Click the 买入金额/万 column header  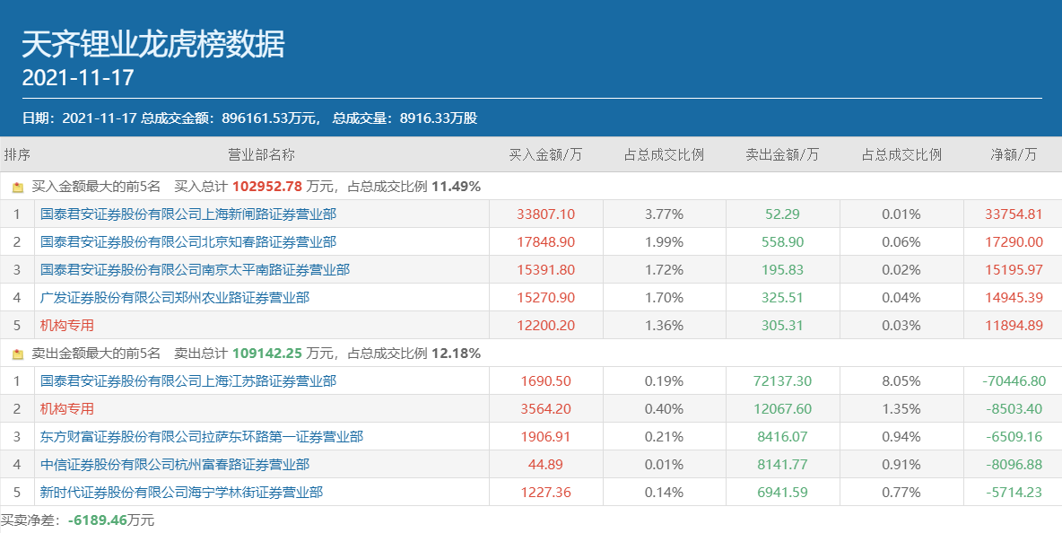click(x=545, y=154)
